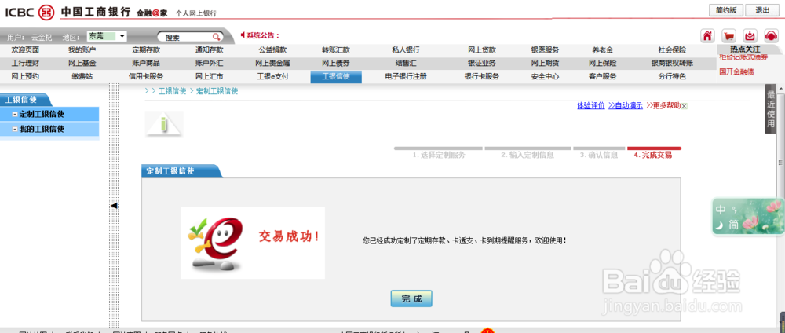The image size is (785, 333).
Task: Open the 网上保险 menu
Action: (603, 63)
